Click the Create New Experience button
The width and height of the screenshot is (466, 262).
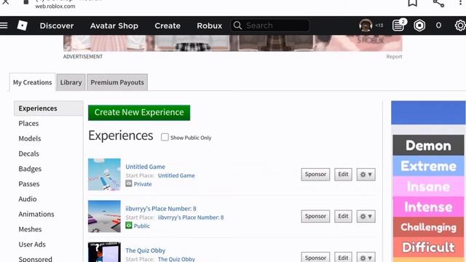[139, 113]
